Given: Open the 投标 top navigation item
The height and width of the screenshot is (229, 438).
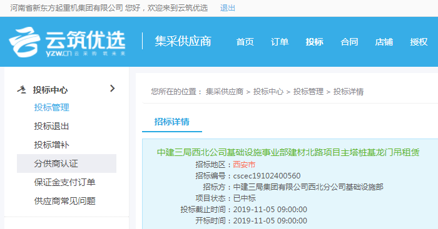Looking at the screenshot, I should 314,42.
